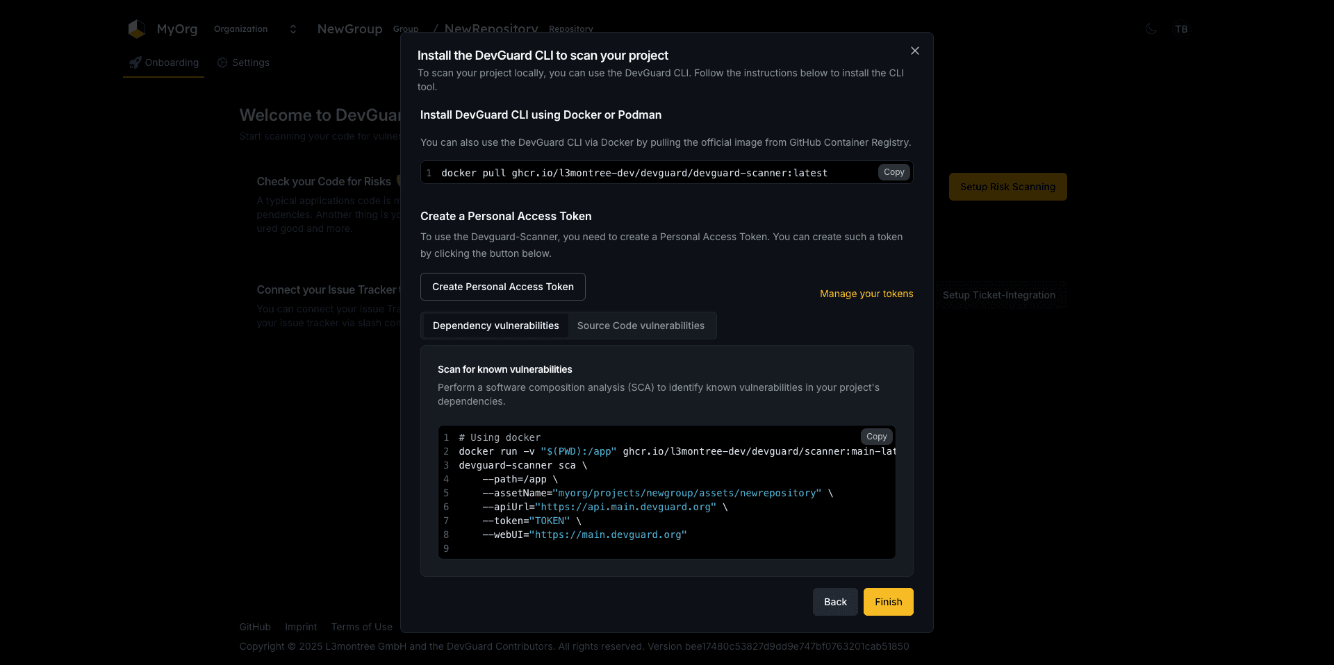Screen dimensions: 1334x665
Task: Click Finish to complete onboarding
Action: pos(888,602)
